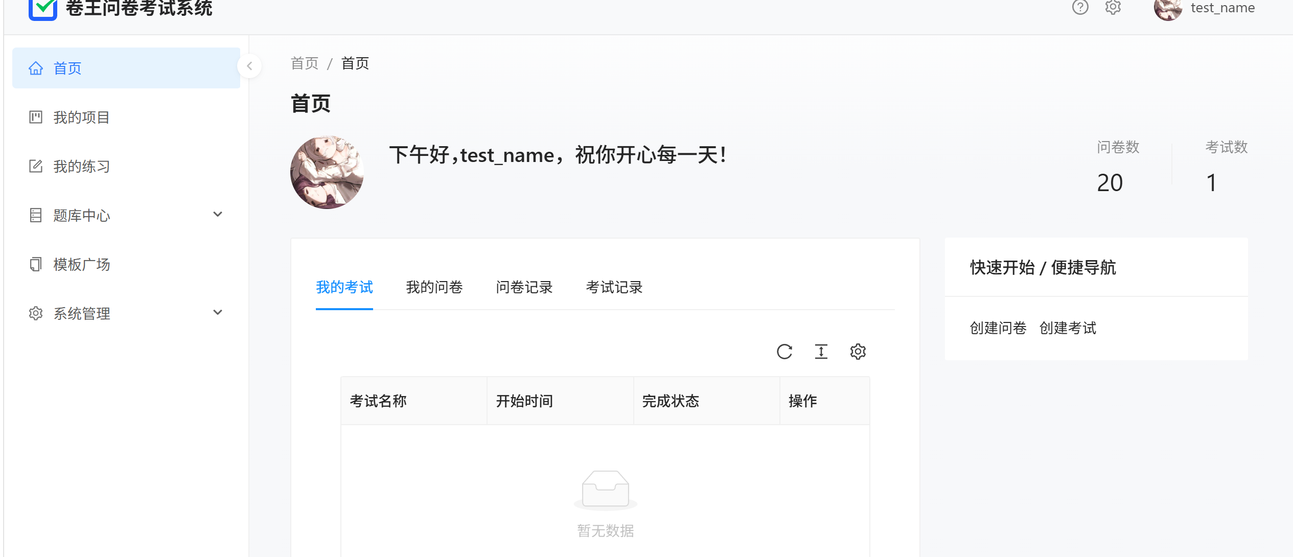Click the home icon in sidebar
This screenshot has width=1293, height=557.
(x=36, y=68)
